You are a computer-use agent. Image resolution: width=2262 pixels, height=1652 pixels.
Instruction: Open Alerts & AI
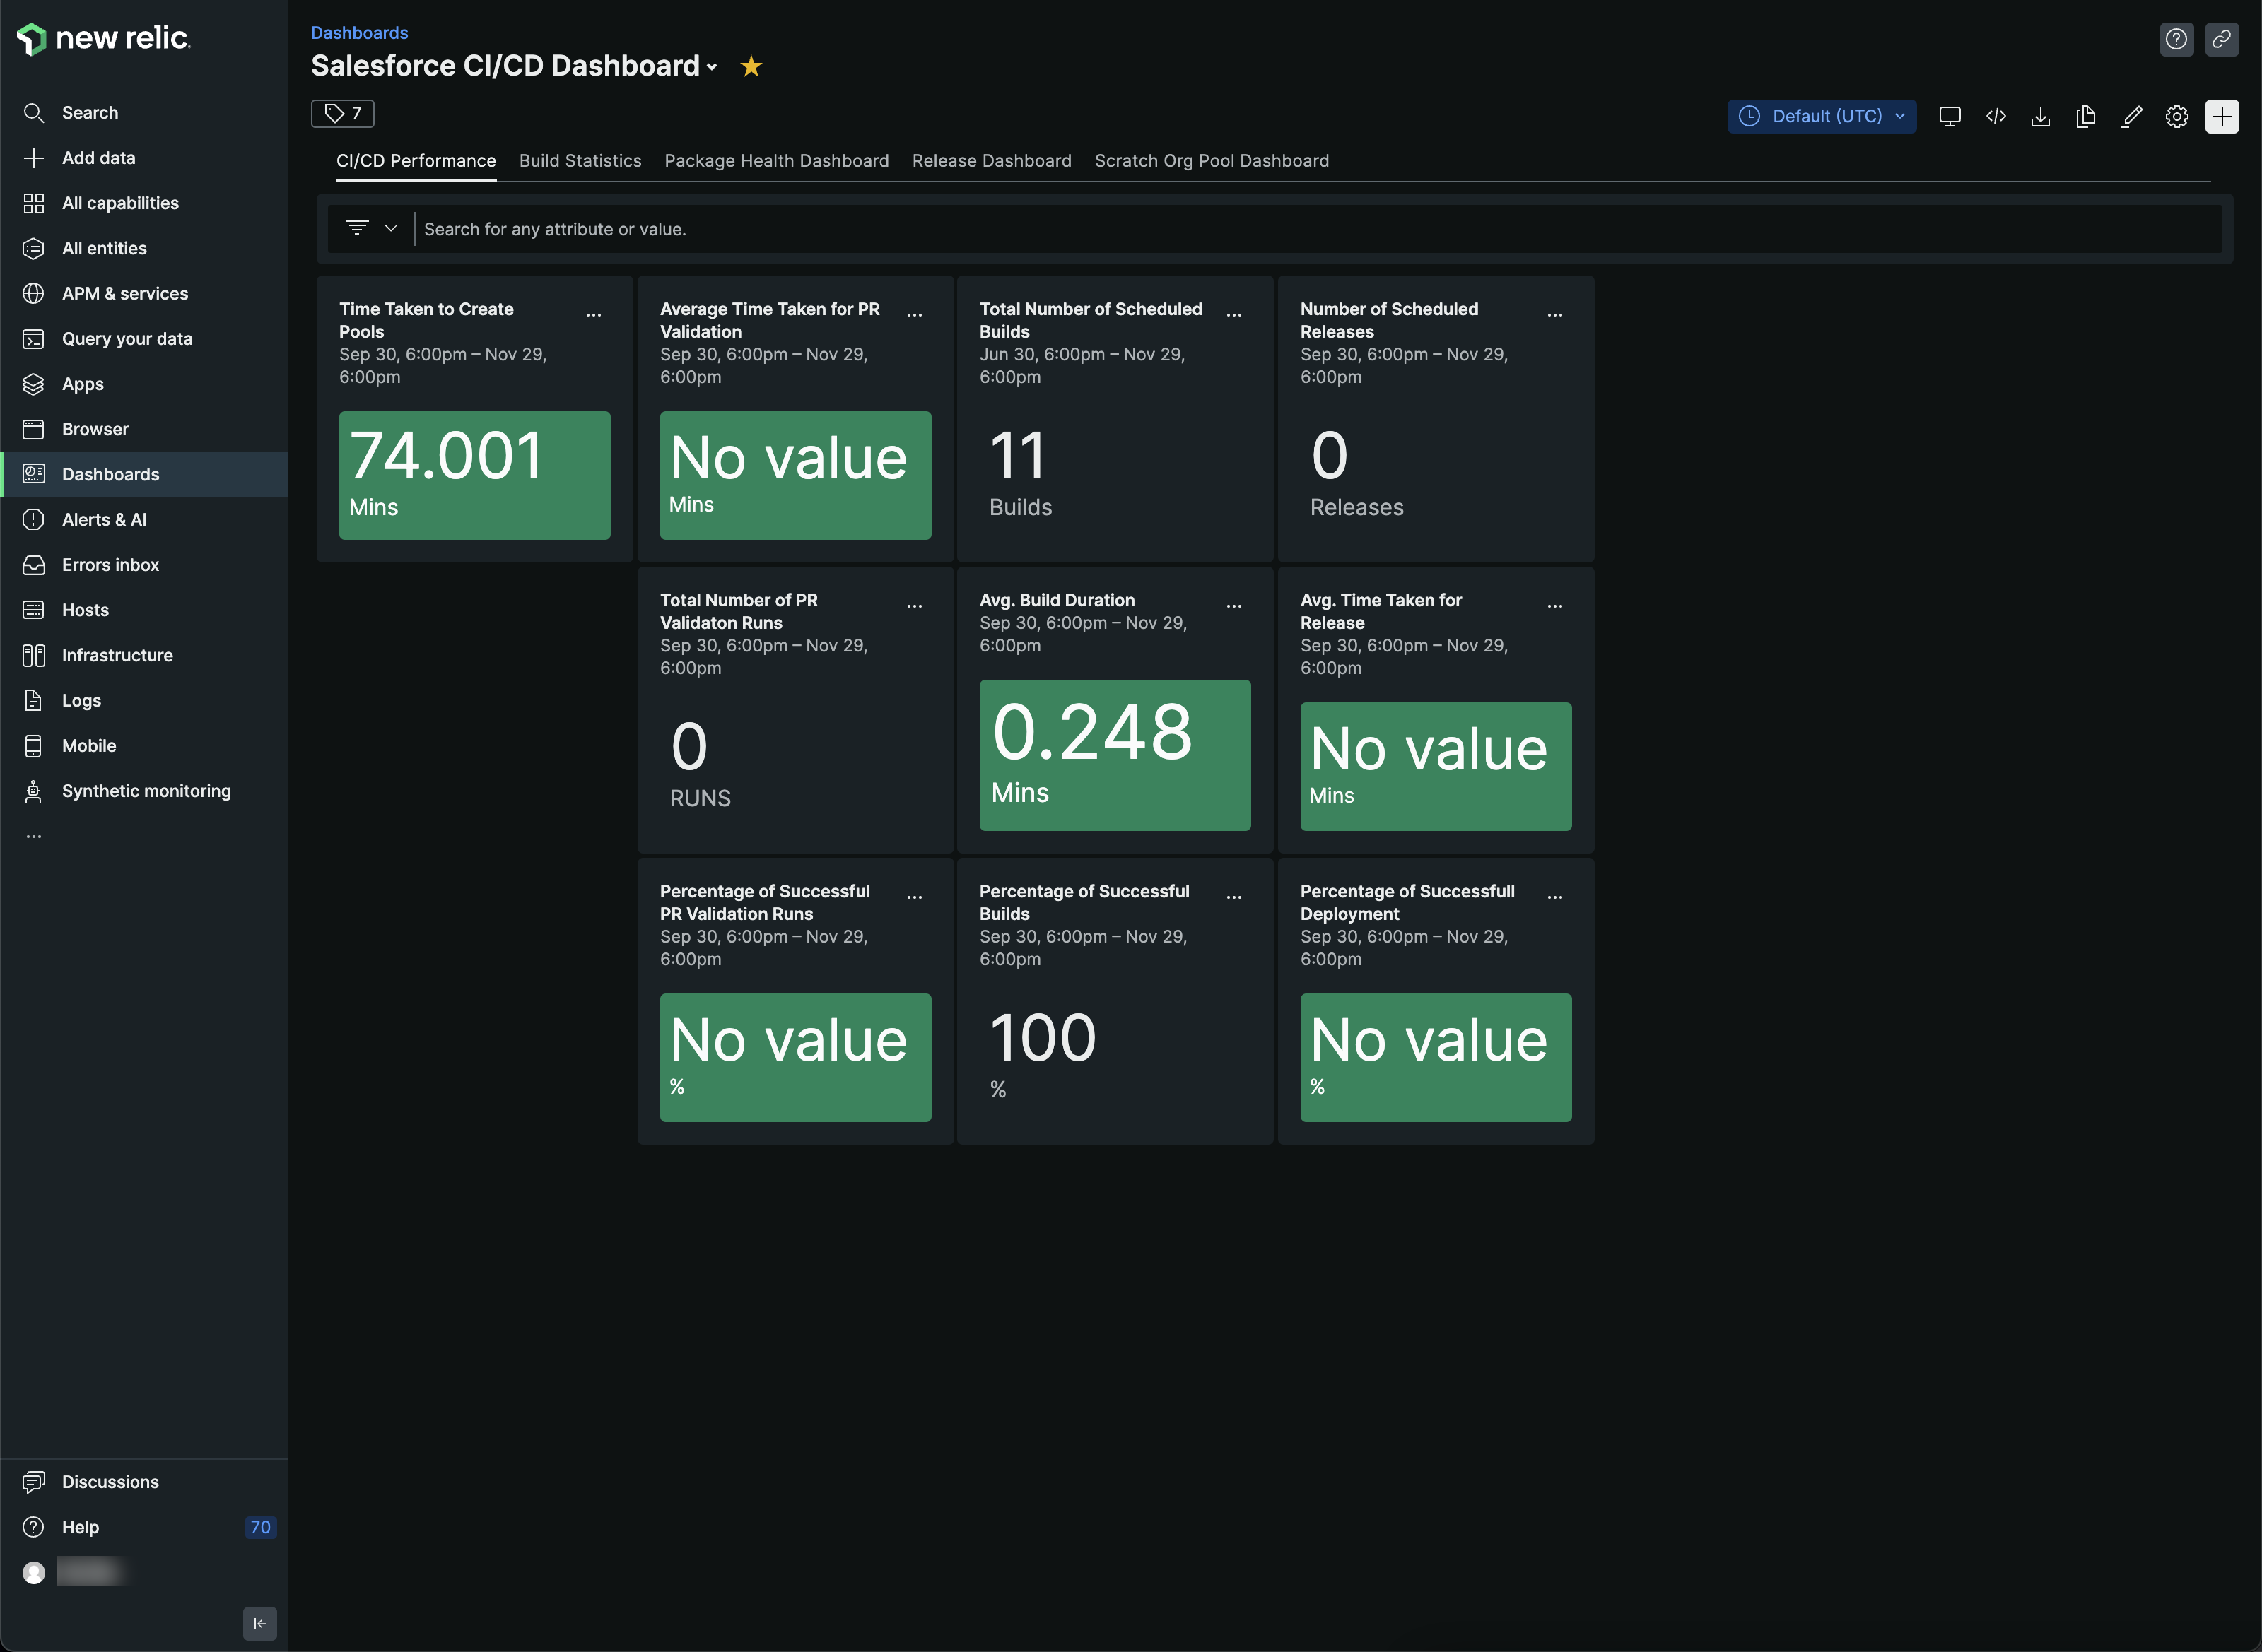pos(144,520)
